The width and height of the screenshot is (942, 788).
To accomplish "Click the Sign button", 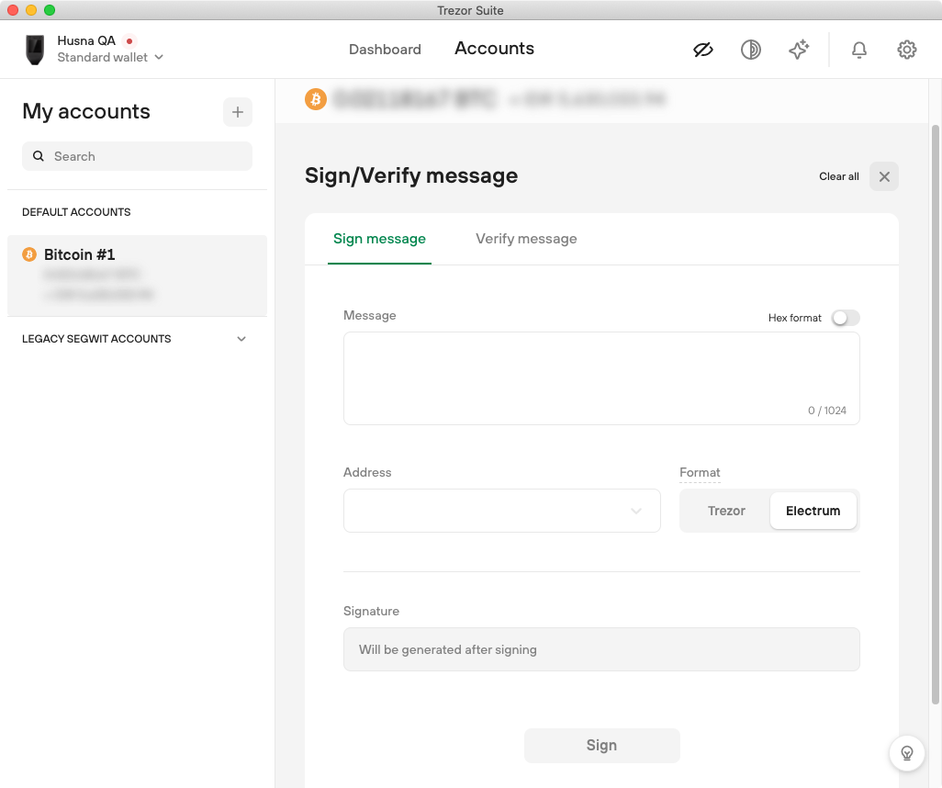I will click(602, 746).
